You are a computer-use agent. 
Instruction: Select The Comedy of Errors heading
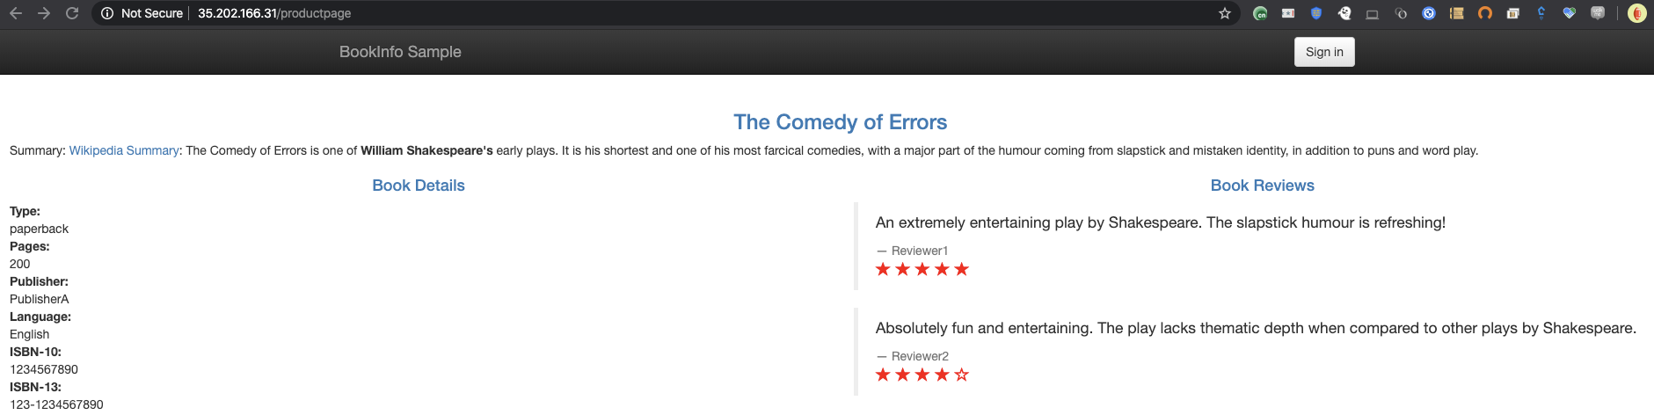click(x=841, y=122)
